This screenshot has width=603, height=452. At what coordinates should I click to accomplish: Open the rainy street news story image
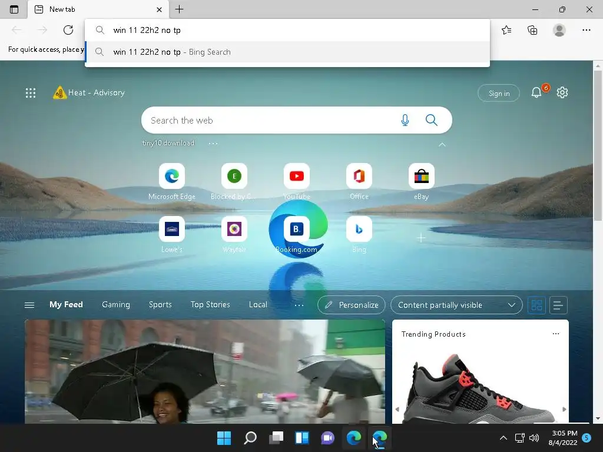[204, 371]
